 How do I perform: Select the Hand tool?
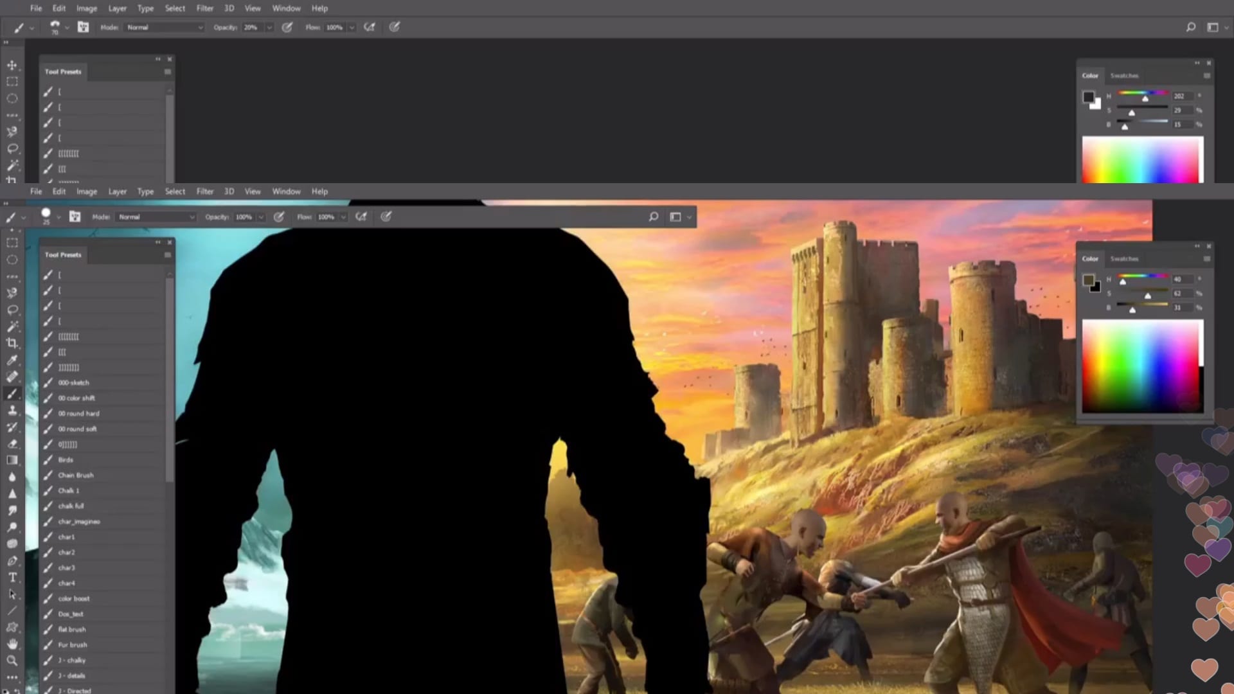pos(12,644)
